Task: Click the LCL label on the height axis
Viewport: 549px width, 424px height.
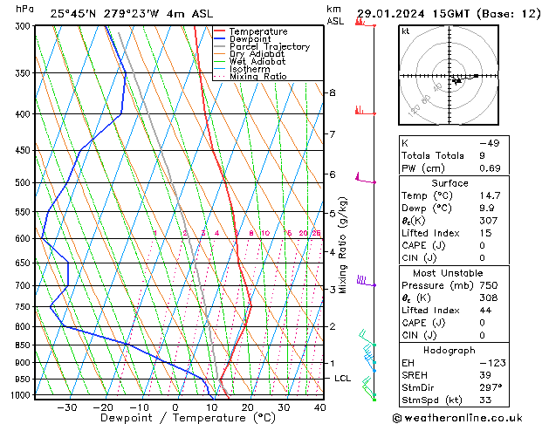Action: point(342,378)
